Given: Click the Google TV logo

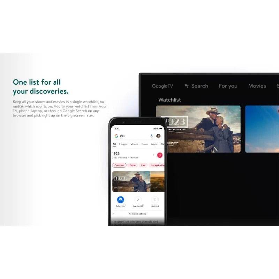Looking at the screenshot, I should (162, 86).
